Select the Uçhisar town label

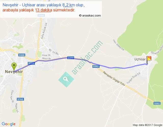(140, 59)
